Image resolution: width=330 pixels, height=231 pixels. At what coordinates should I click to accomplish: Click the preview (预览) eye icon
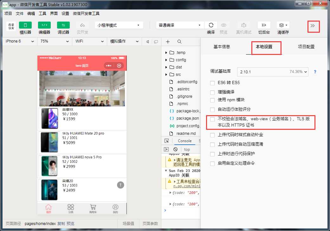[223, 25]
